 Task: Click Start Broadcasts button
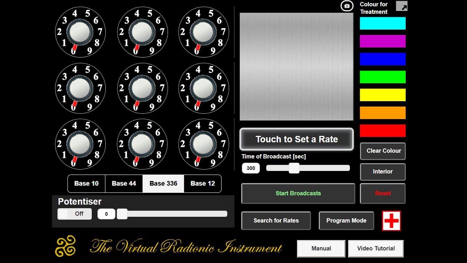click(x=298, y=193)
